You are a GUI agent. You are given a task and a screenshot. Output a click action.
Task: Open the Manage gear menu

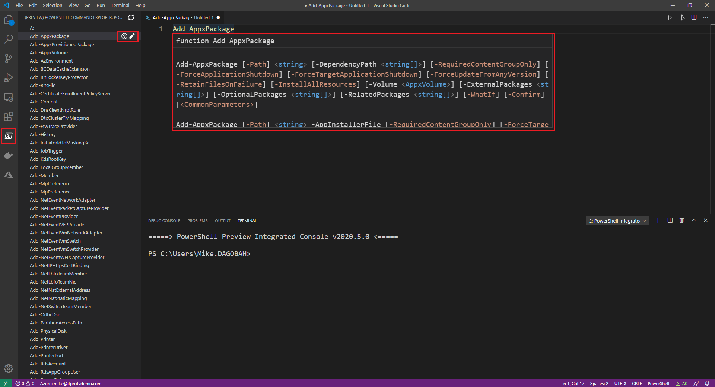click(9, 369)
